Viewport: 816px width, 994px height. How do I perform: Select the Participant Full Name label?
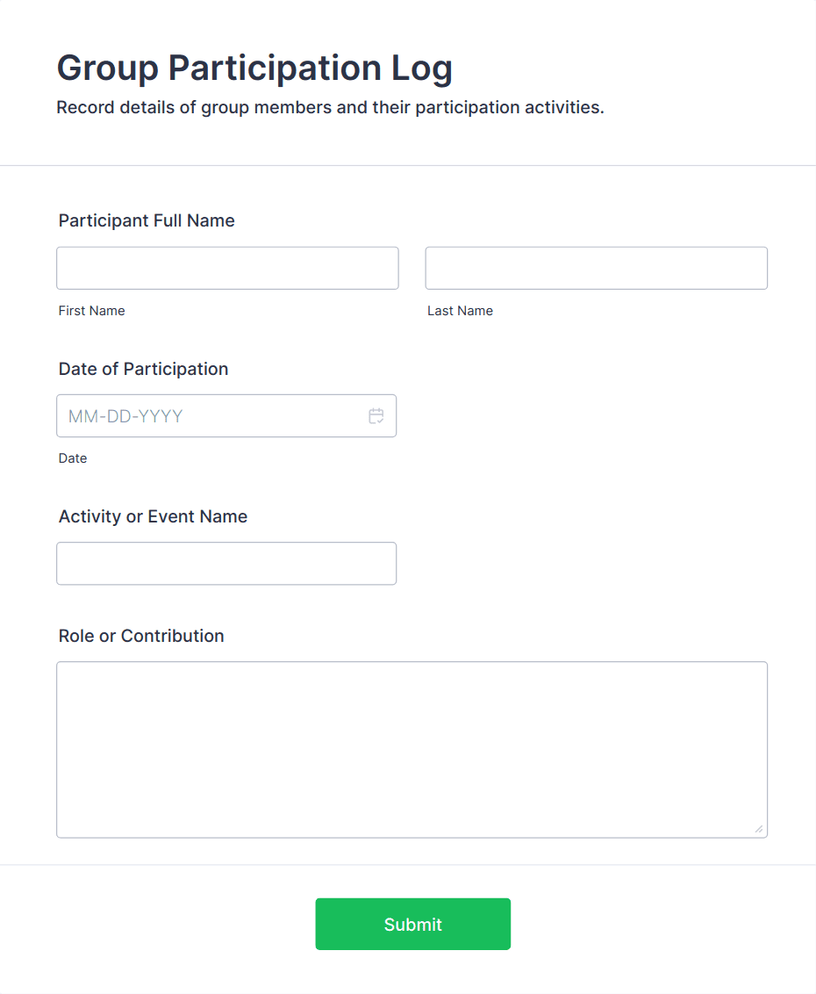[x=146, y=220]
